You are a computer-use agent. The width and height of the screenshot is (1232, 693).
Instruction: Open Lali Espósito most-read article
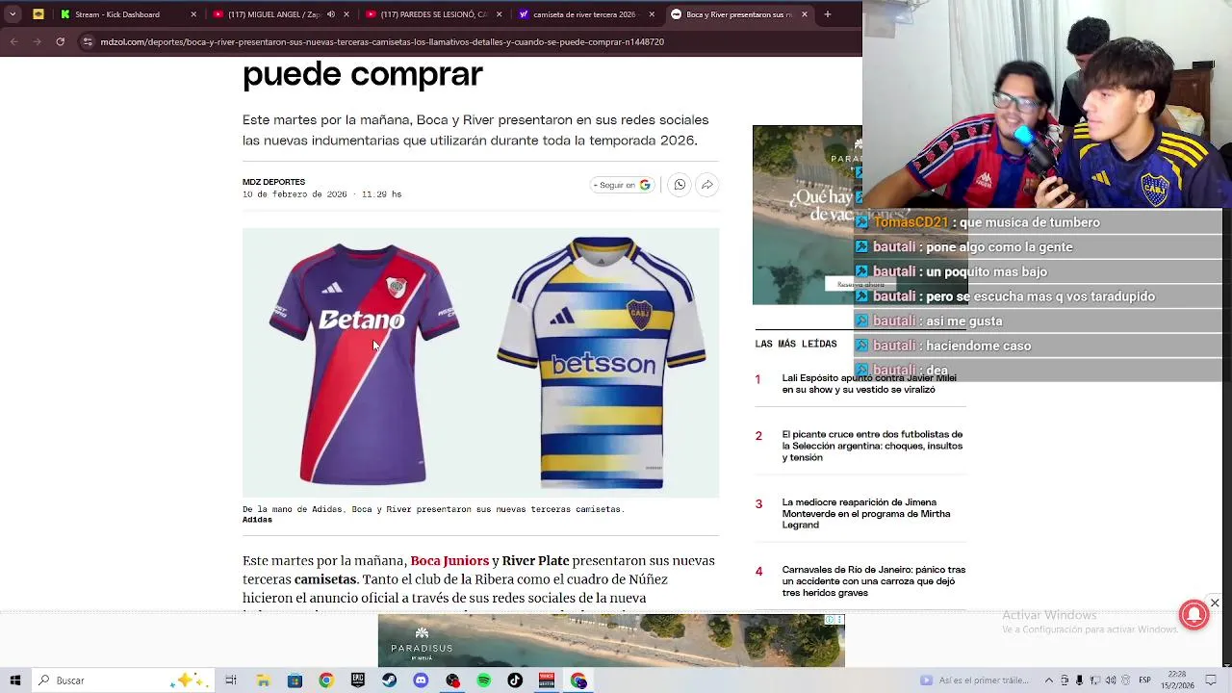869,384
